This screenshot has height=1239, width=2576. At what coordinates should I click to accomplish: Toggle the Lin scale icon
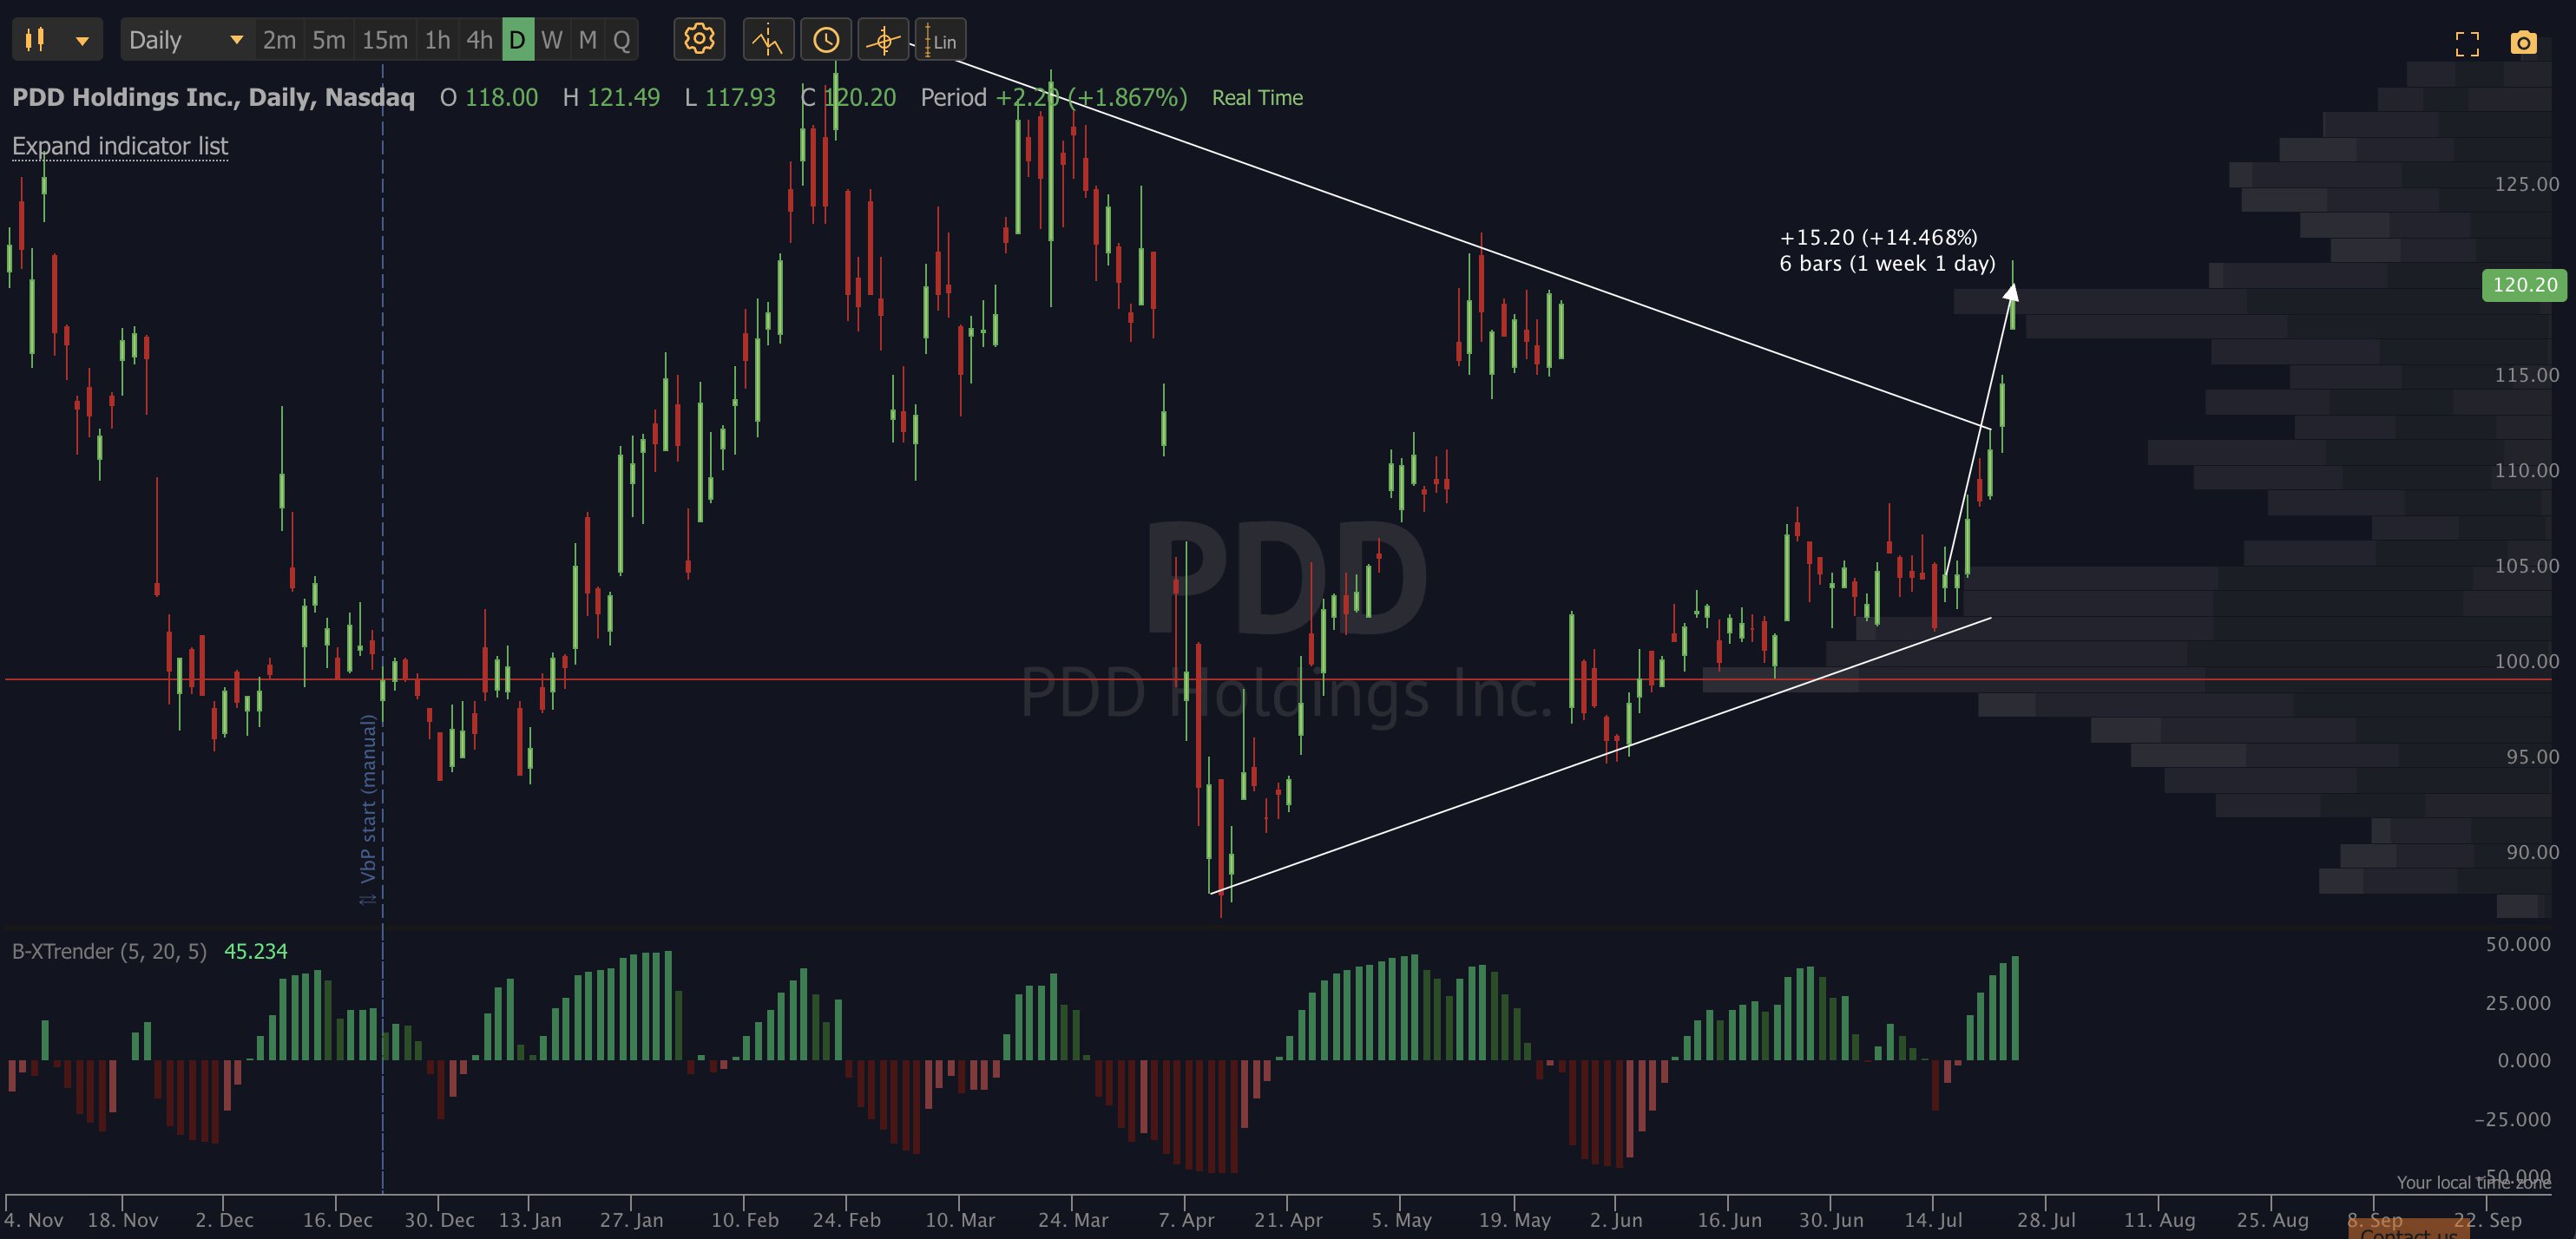(940, 40)
